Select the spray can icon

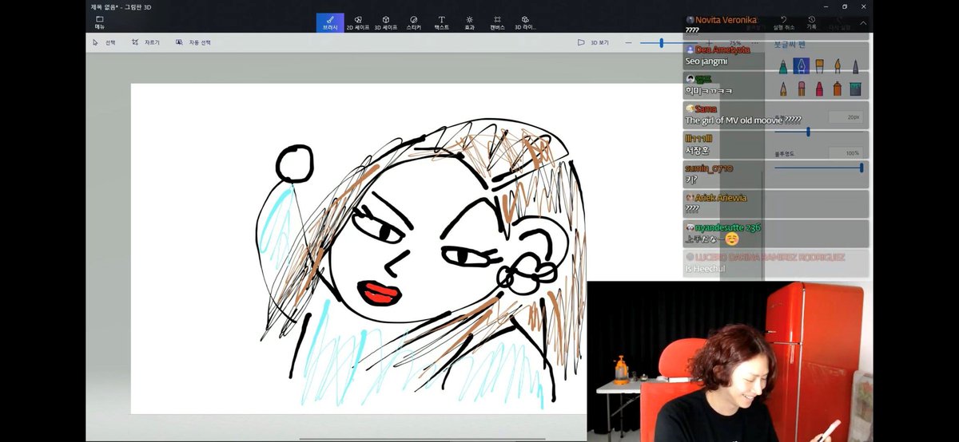click(x=838, y=87)
